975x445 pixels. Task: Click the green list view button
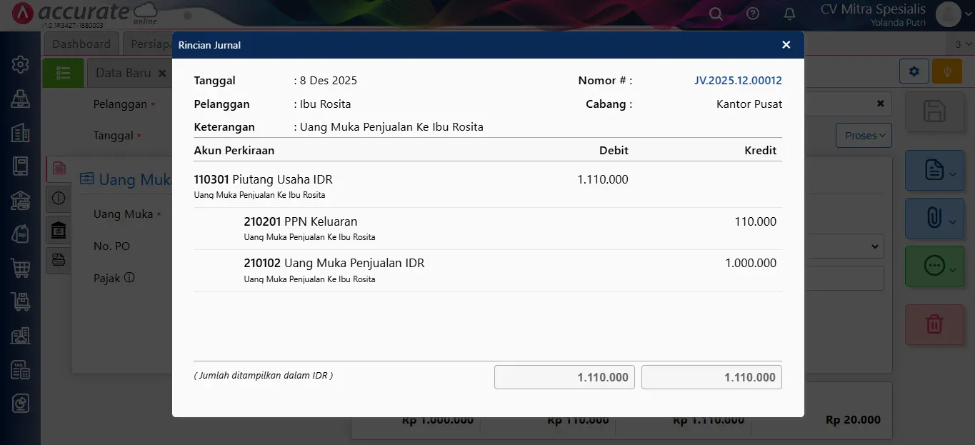click(63, 73)
